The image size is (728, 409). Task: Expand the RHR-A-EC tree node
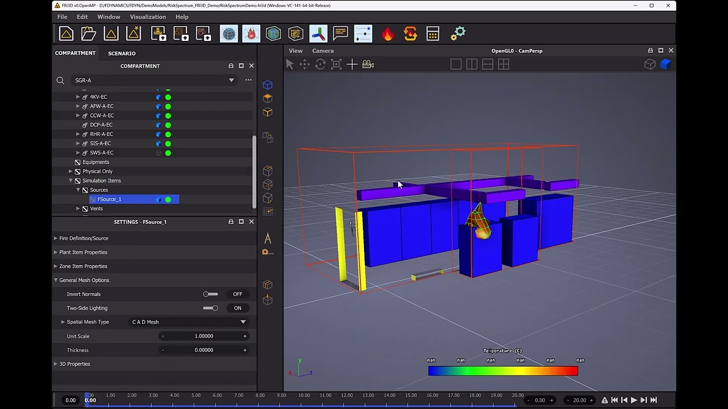(78, 134)
